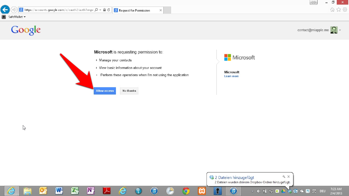Image resolution: width=349 pixels, height=196 pixels.
Task: Open a new blank browser tab
Action: (167, 10)
